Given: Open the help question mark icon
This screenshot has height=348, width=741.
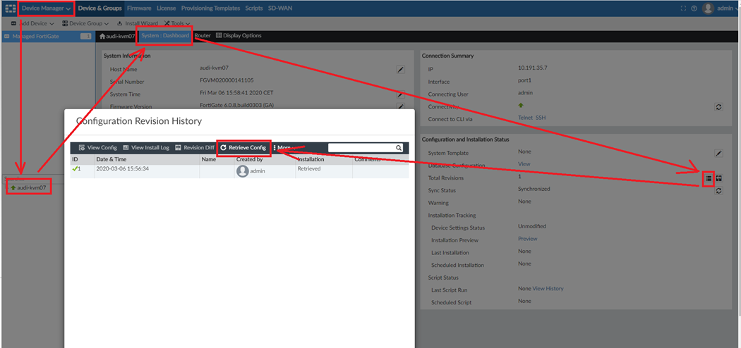Looking at the screenshot, I should (x=694, y=8).
